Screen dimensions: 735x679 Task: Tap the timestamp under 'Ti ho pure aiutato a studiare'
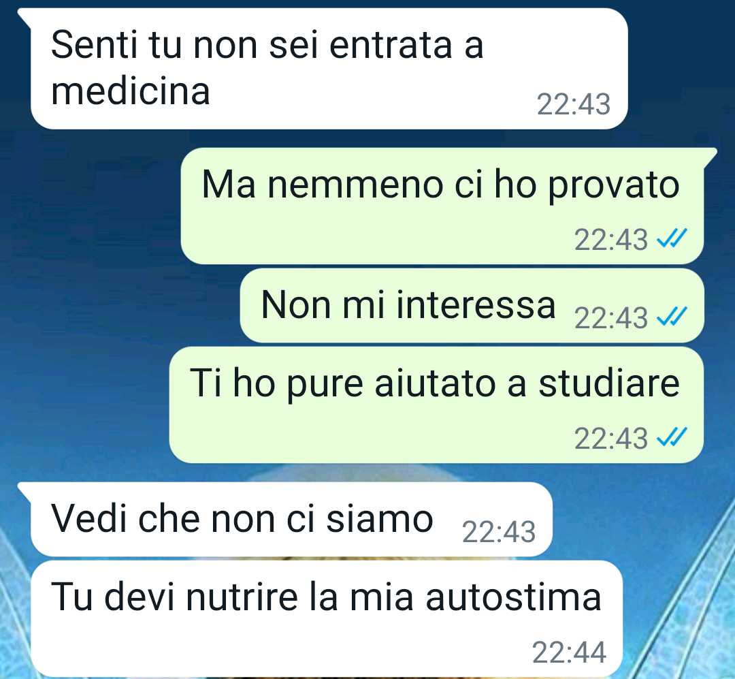pos(610,439)
